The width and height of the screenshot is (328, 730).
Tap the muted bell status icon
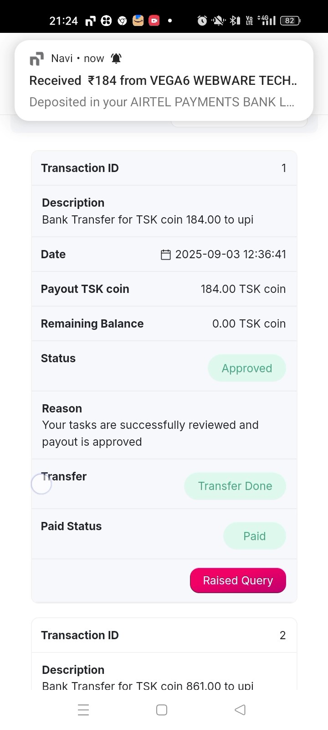point(219,21)
